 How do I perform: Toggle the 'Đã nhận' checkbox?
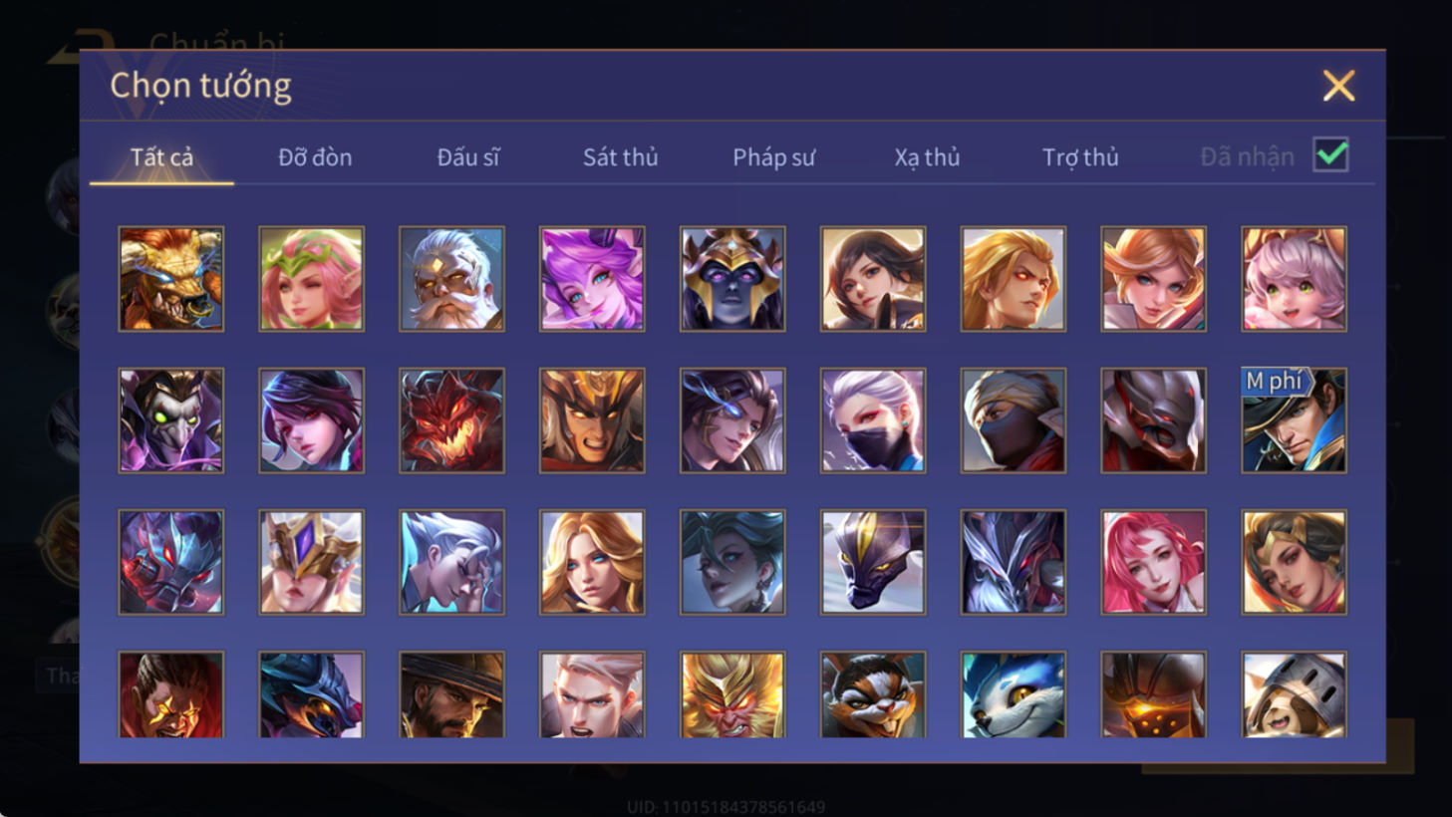[x=1331, y=155]
